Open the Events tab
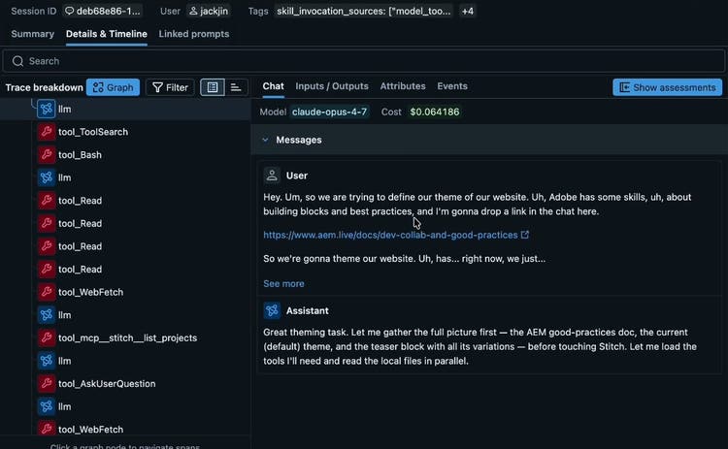This screenshot has height=449, width=728. coord(452,86)
